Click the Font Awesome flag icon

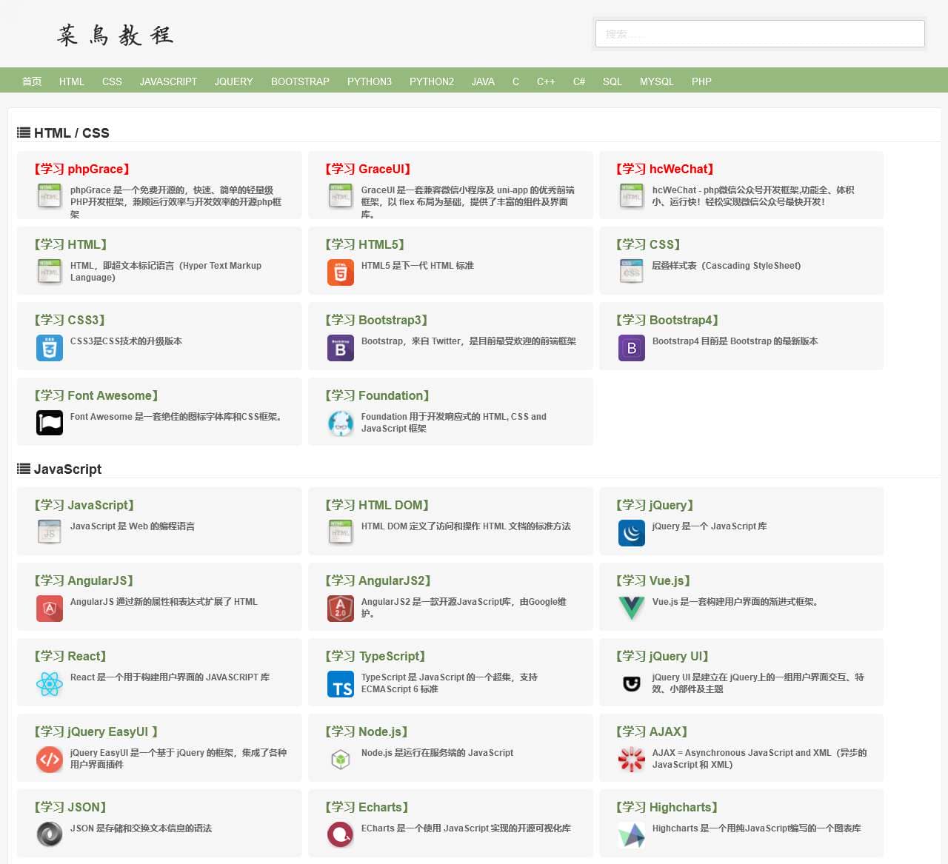[50, 423]
